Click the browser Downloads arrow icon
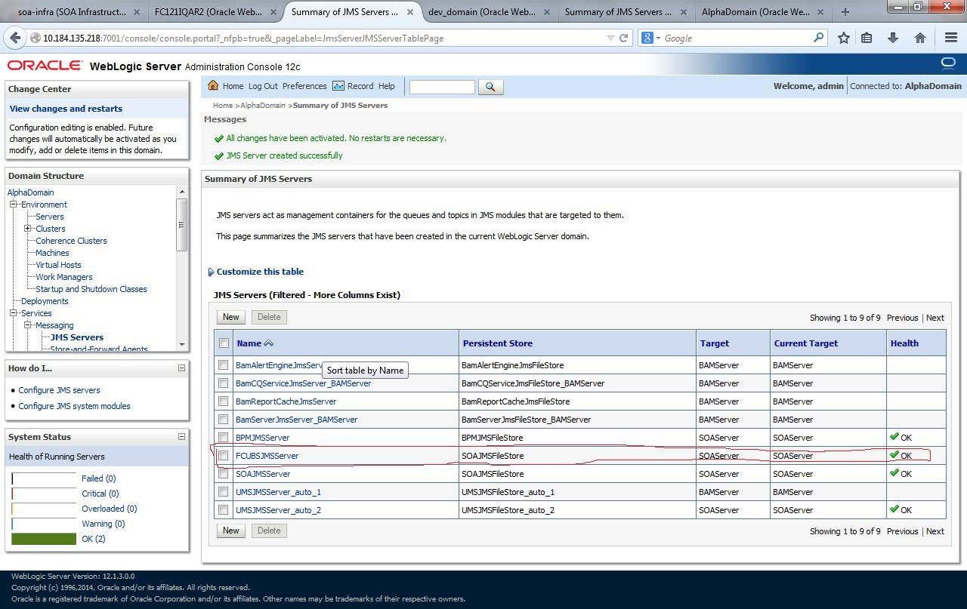 893,37
